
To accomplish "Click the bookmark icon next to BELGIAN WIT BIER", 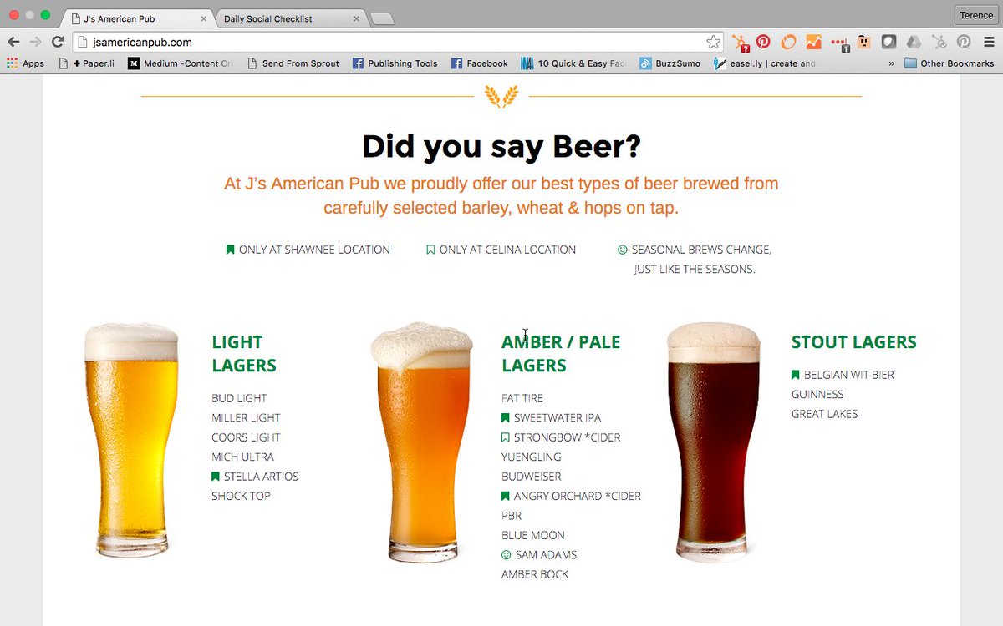I will [x=796, y=376].
